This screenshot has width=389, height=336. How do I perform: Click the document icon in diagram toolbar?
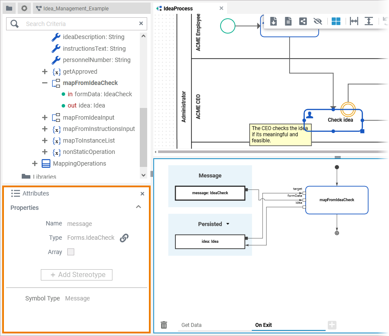click(x=288, y=21)
